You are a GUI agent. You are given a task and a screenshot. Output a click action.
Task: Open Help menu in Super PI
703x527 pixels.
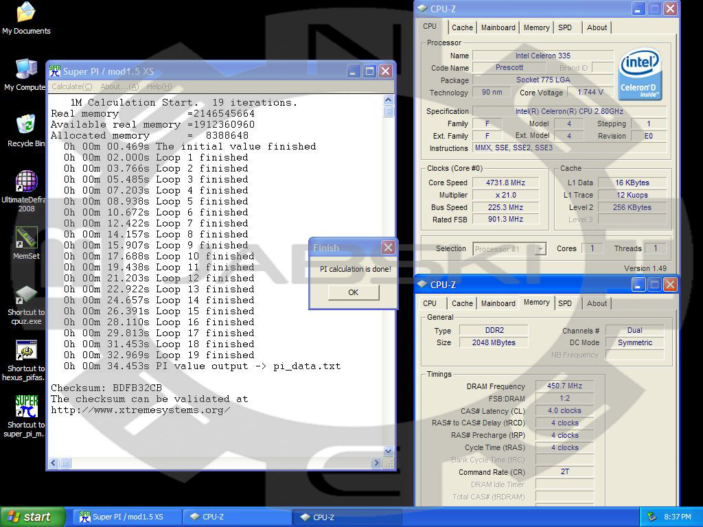(x=159, y=86)
